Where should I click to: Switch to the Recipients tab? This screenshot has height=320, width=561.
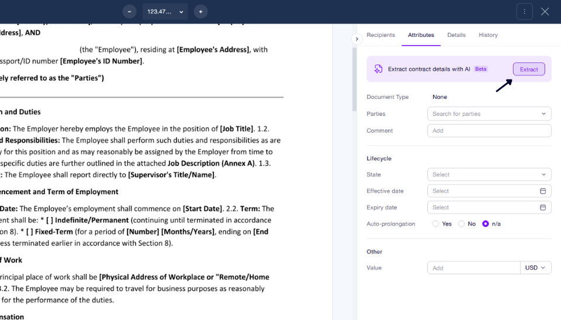(380, 35)
